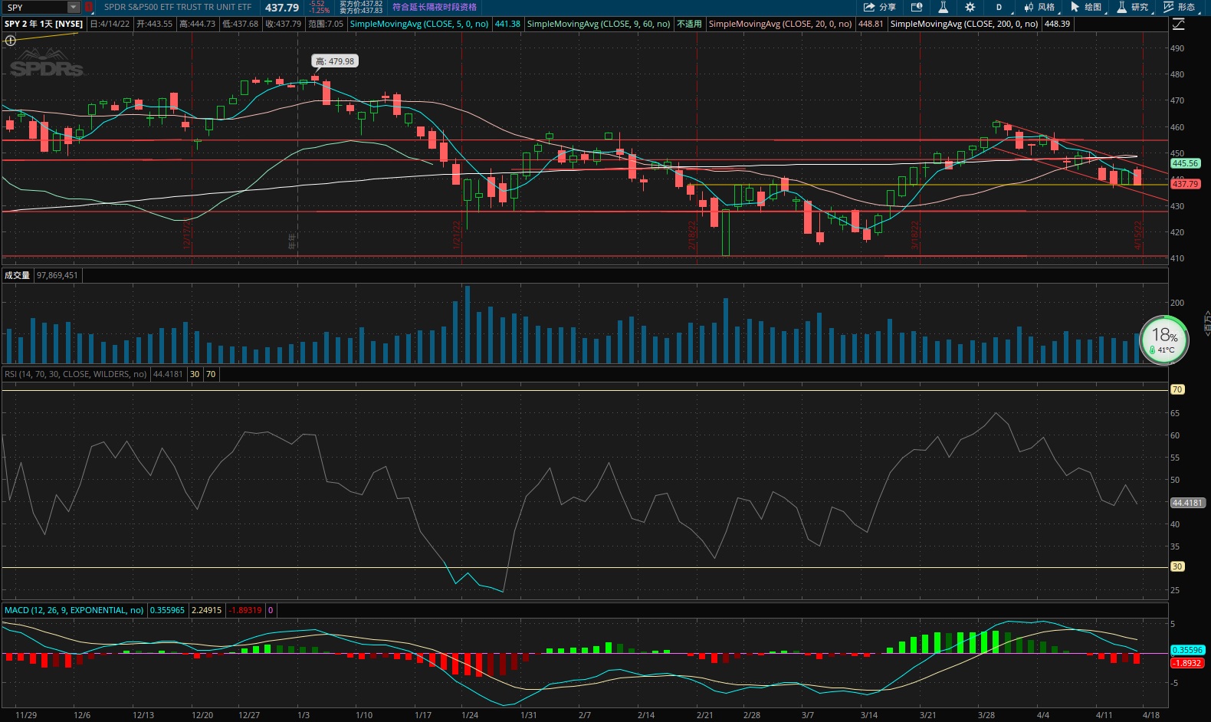Open the Research (研究) studies menu

tap(1132, 7)
